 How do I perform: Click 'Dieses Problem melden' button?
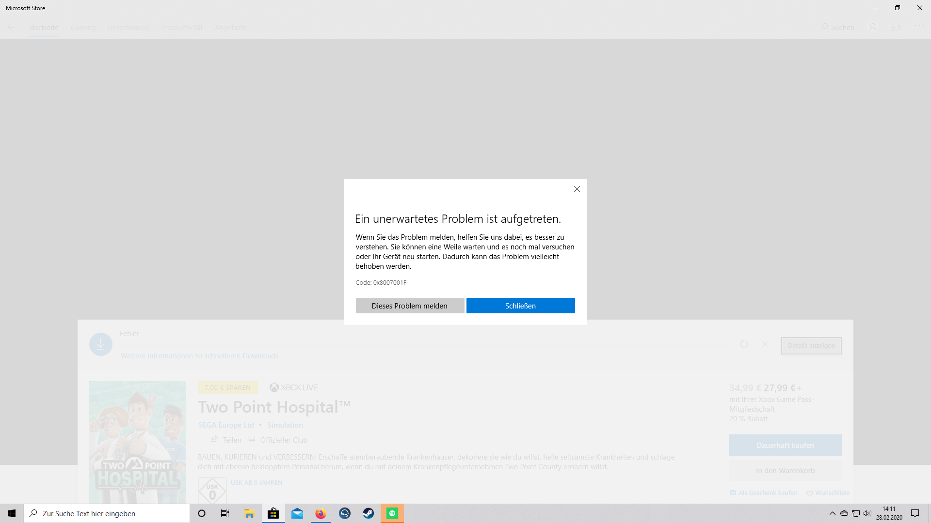coord(410,306)
